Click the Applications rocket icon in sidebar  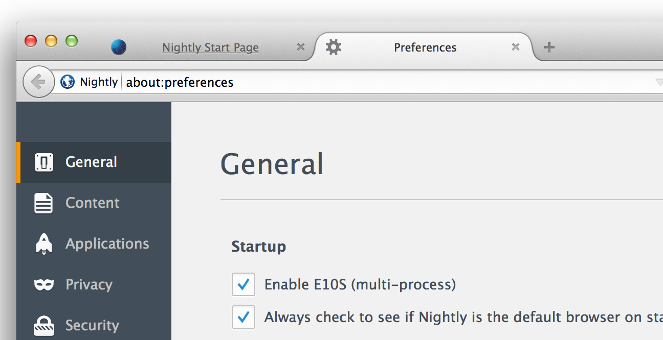point(43,244)
